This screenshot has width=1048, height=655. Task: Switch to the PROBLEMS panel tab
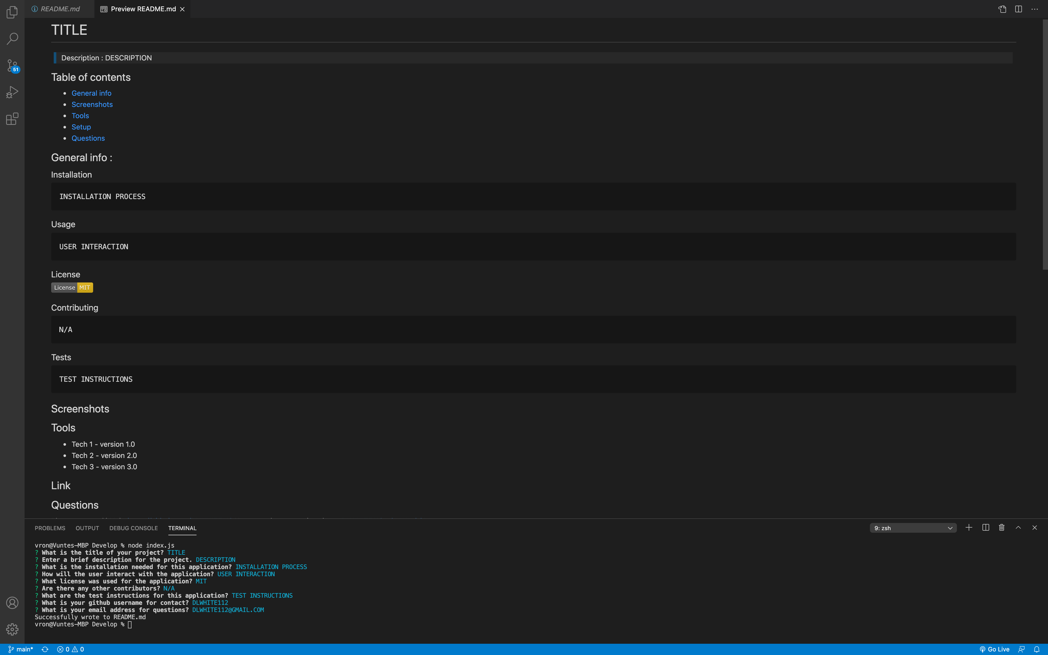50,528
